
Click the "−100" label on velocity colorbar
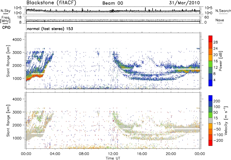218,135
